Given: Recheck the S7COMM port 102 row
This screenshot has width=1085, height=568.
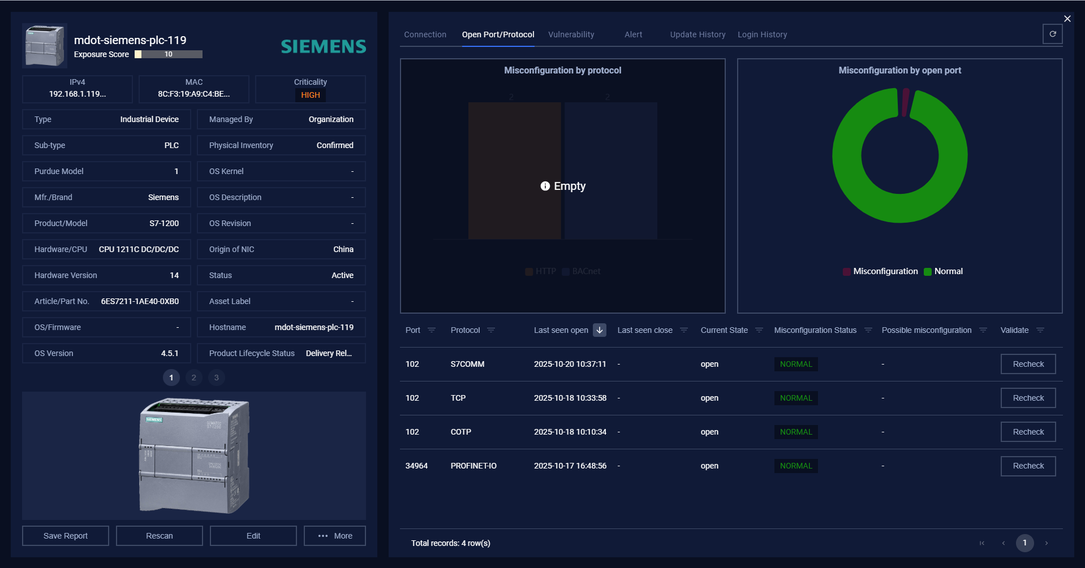Looking at the screenshot, I should 1028,364.
